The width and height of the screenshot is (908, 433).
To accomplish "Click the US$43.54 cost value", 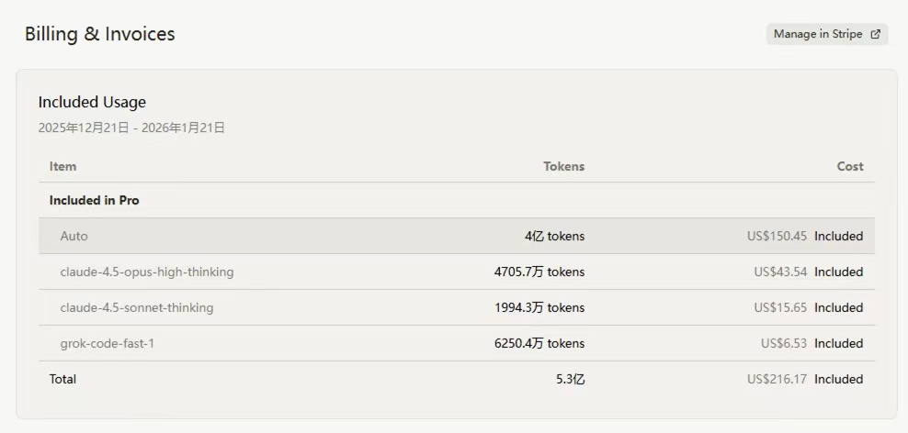I will click(780, 272).
